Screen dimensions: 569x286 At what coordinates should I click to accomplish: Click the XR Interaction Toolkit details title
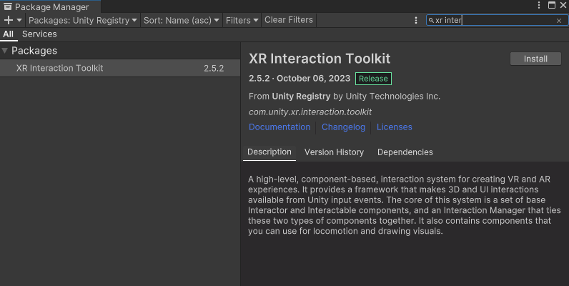point(320,59)
